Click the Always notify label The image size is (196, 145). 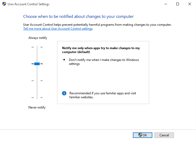38,38
